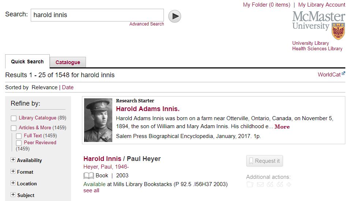Click the Harold Adams Innis portrait thumbnail
Viewport: 349px width, 201px height.
pyautogui.click(x=98, y=120)
